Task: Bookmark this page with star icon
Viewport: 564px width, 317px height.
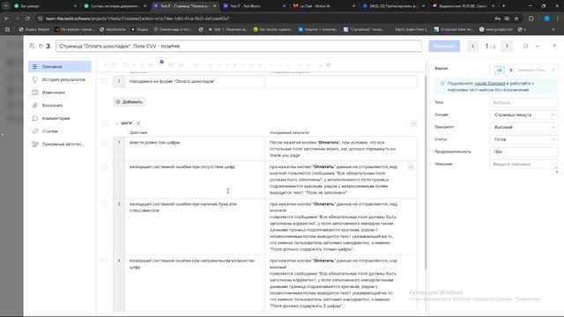Action: [x=516, y=18]
